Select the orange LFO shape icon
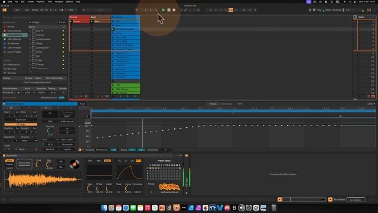 click(138, 161)
